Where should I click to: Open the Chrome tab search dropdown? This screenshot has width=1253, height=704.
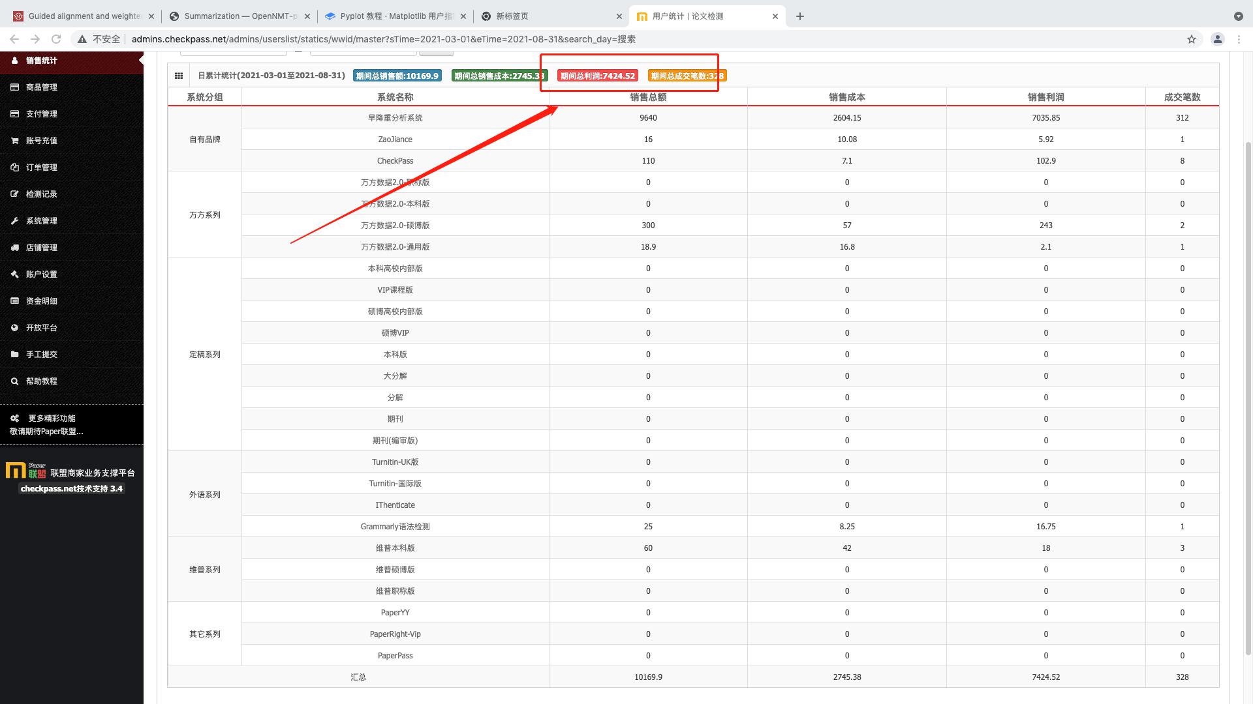(1238, 16)
